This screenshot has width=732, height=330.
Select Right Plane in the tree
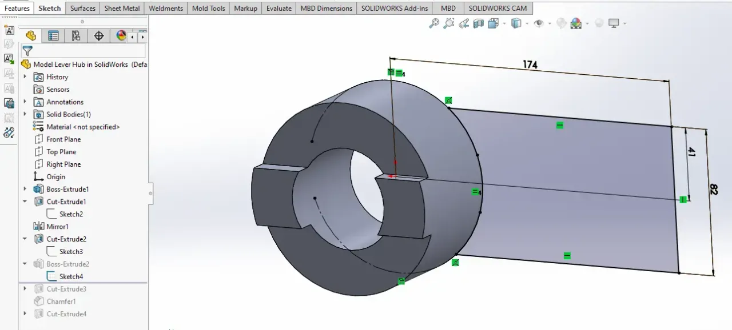tap(63, 164)
